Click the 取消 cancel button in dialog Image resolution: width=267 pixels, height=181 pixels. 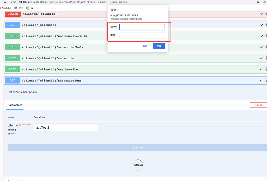[145, 46]
